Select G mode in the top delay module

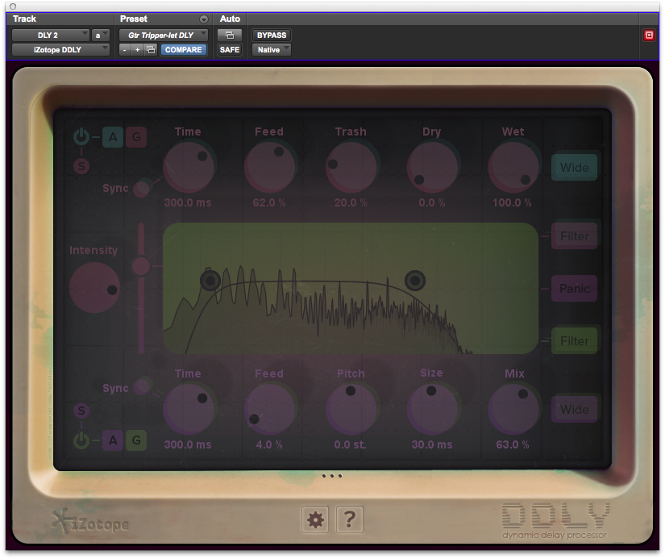(136, 137)
